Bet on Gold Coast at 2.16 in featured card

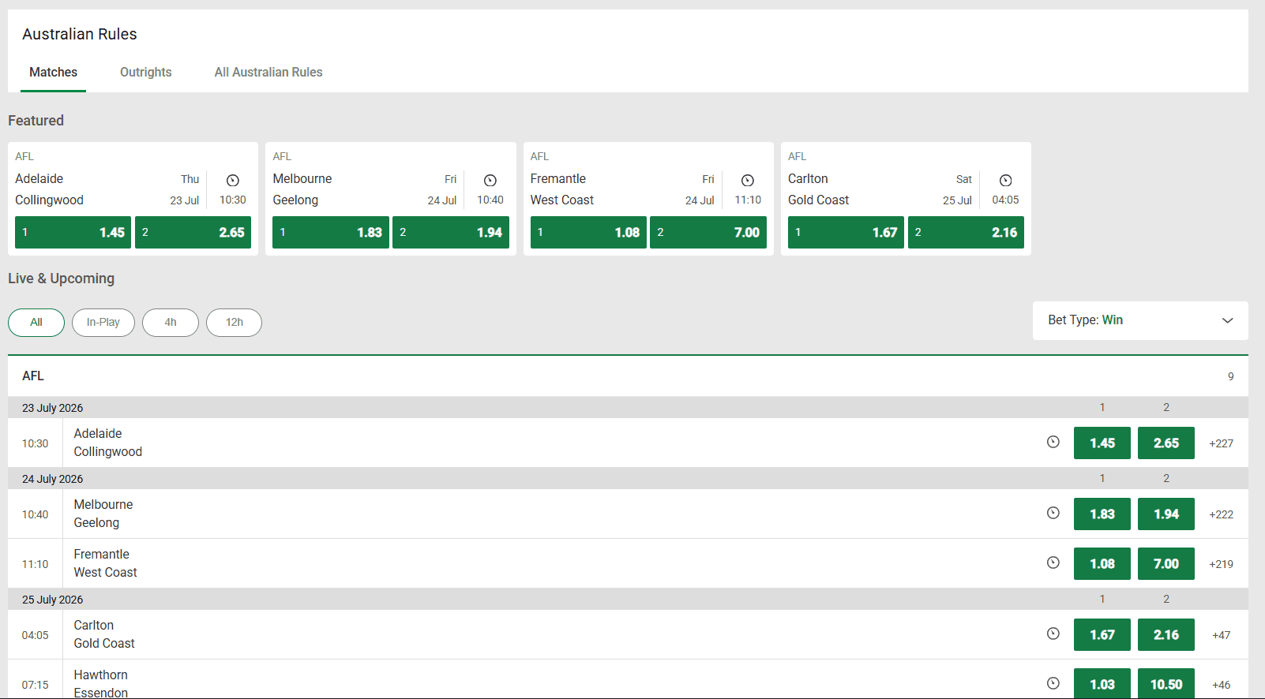pos(966,233)
